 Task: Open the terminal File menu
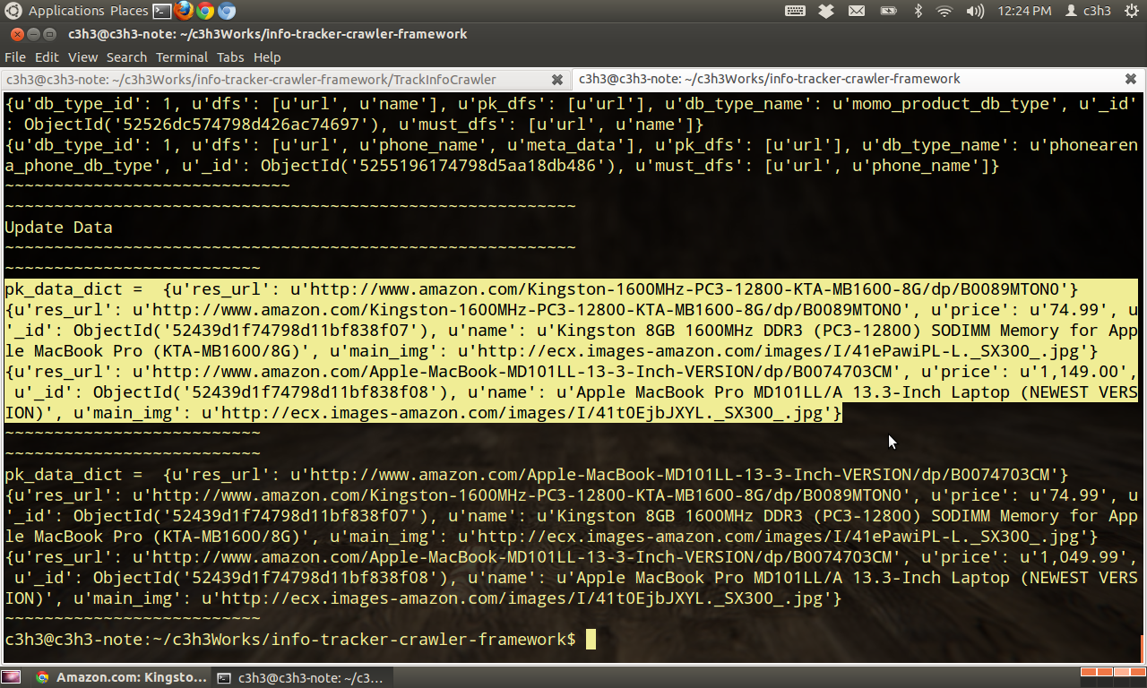click(15, 56)
